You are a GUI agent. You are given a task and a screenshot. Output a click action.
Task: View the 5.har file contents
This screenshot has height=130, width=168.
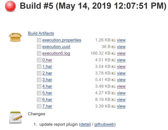coord(121,93)
